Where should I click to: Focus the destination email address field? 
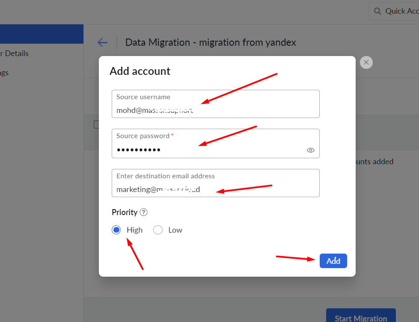click(216, 183)
